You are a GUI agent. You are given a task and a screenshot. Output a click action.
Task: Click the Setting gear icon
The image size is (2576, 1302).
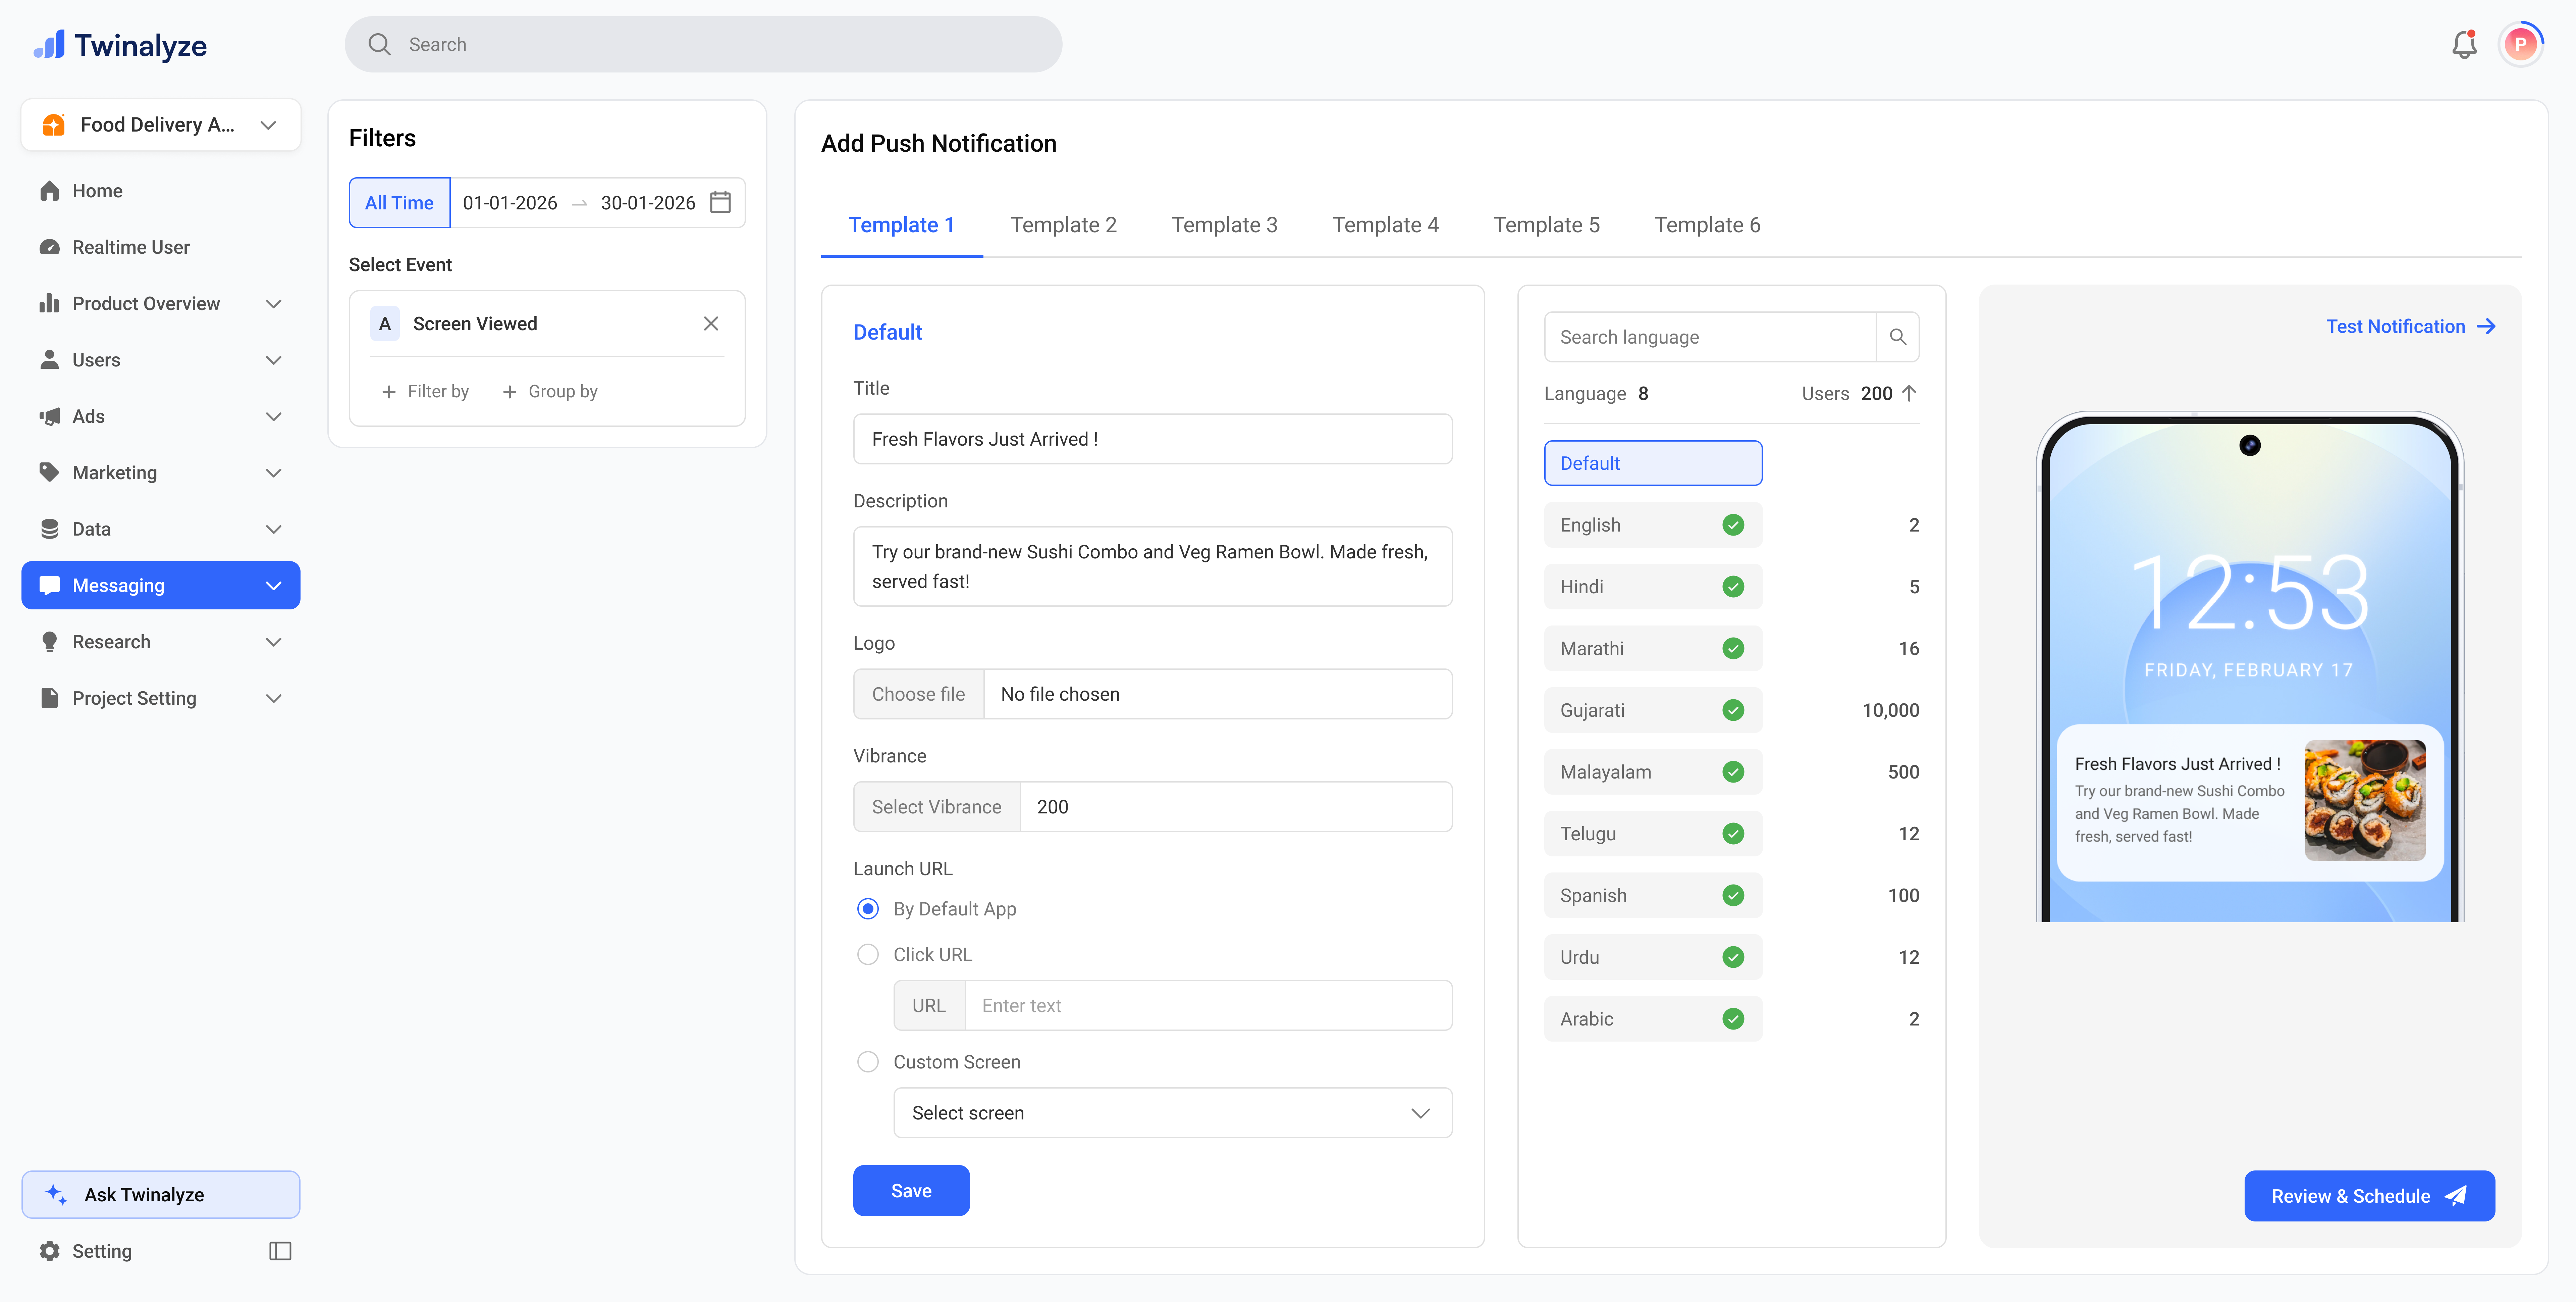(x=49, y=1251)
